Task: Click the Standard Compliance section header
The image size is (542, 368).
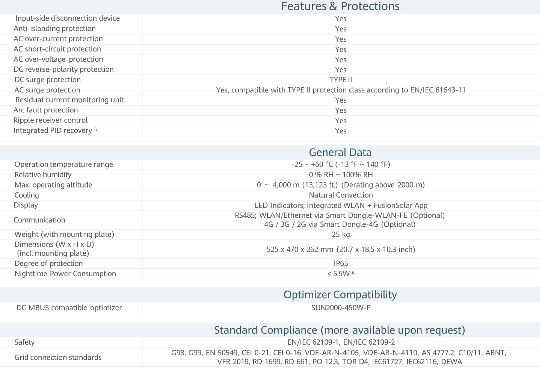Action: (x=340, y=330)
